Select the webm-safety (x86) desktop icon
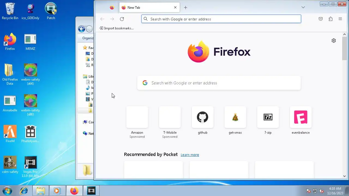This screenshot has width=349, height=196. pyautogui.click(x=30, y=105)
